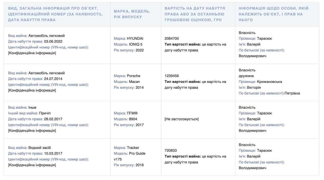The height and width of the screenshot is (180, 324).
Task: Click the acquisition date 10.03.2017
Action: click(x=53, y=153)
